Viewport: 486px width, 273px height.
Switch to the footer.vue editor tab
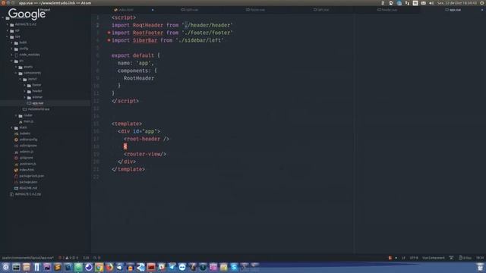click(x=256, y=10)
